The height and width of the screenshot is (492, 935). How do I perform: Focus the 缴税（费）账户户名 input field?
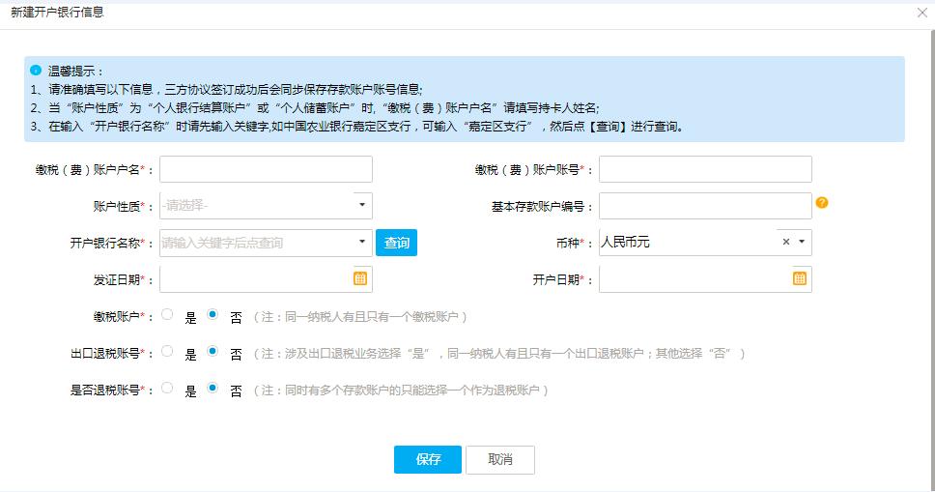point(266,169)
